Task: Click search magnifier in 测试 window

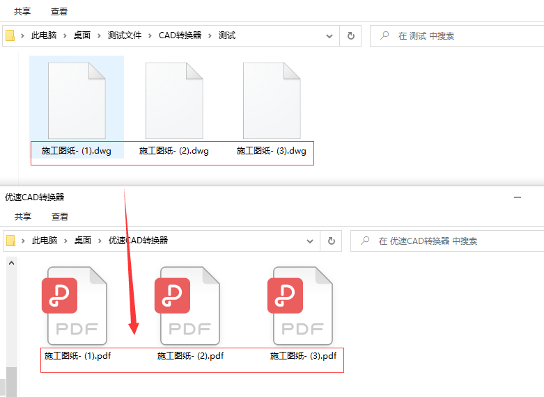Action: 384,35
